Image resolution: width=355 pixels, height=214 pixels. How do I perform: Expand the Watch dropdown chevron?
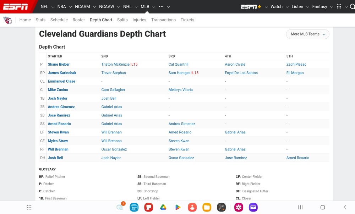(x=287, y=7)
